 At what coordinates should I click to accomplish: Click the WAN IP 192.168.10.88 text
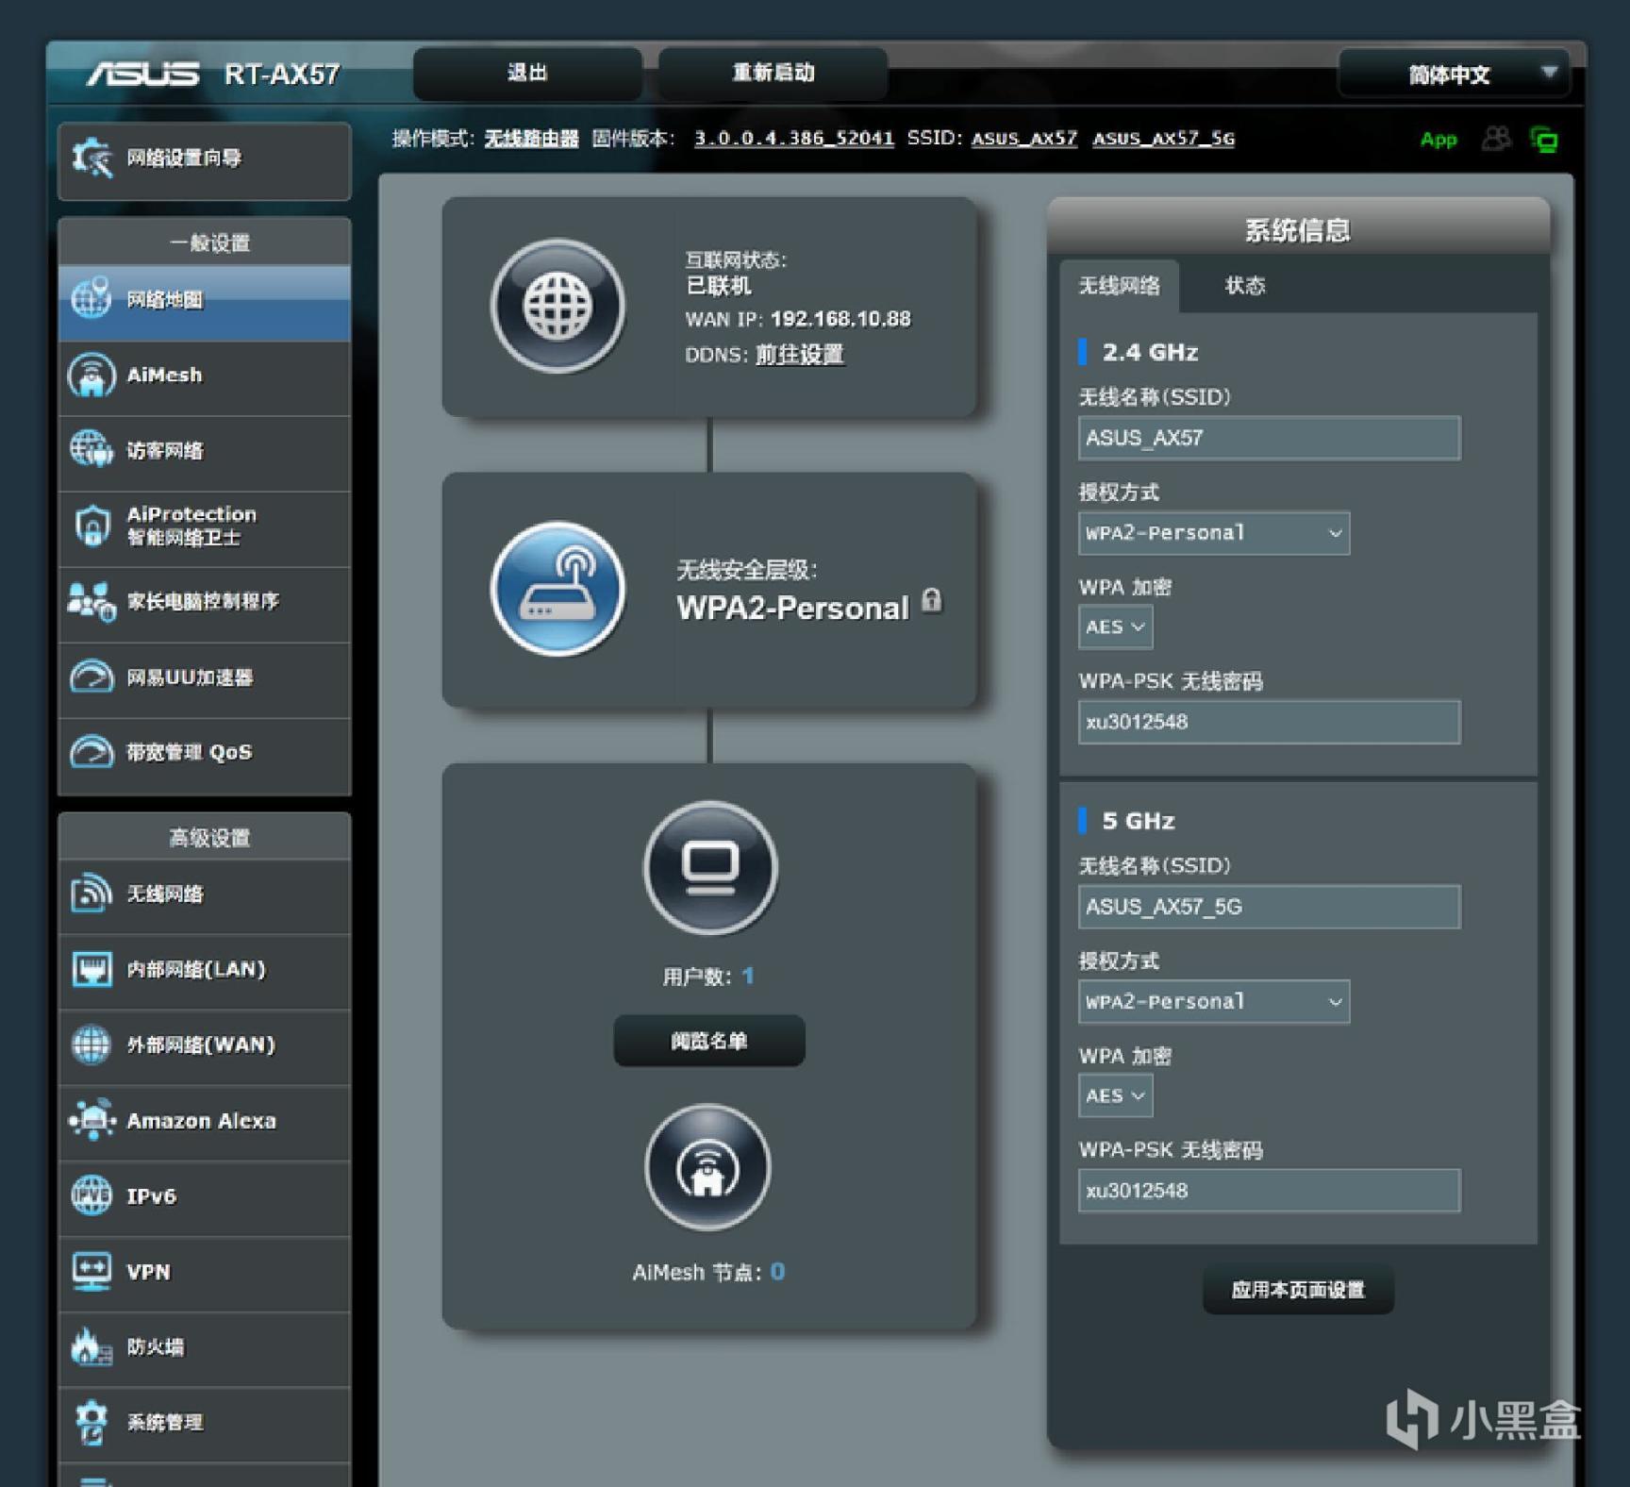(840, 319)
